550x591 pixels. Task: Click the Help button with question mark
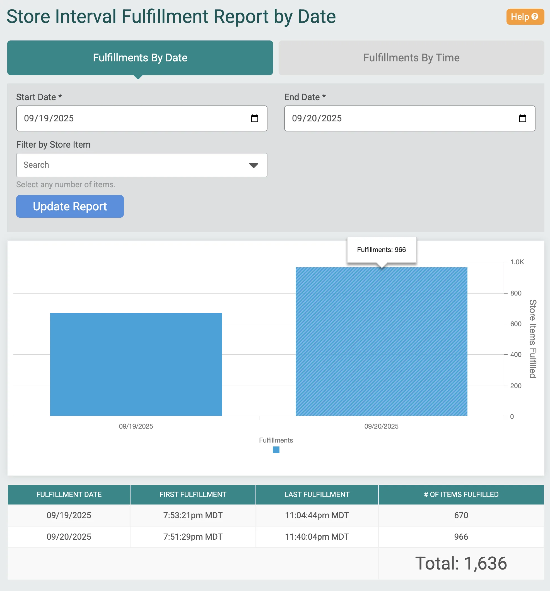[x=525, y=17]
